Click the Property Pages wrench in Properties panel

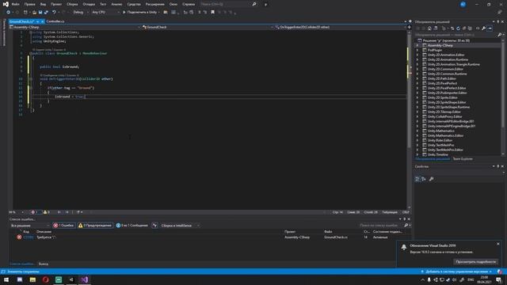(x=431, y=179)
